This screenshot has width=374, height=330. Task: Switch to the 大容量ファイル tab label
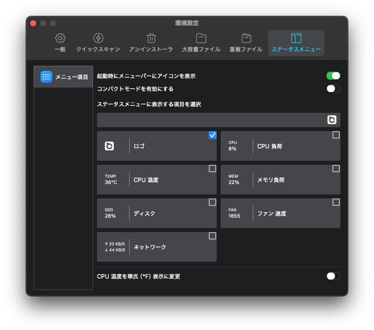[x=201, y=49]
